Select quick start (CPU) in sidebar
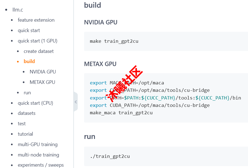 click(35, 103)
